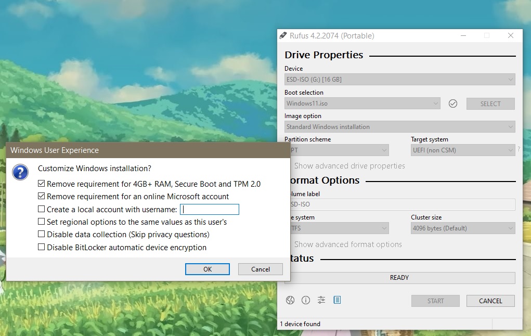
Task: Close the Rufus window
Action: [511, 35]
